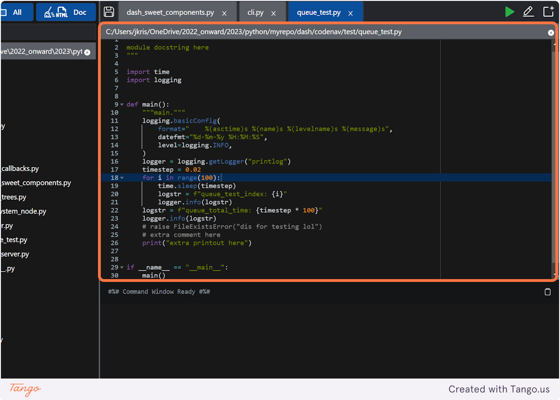Click the HTML Doc button
560x400 pixels.
click(66, 12)
